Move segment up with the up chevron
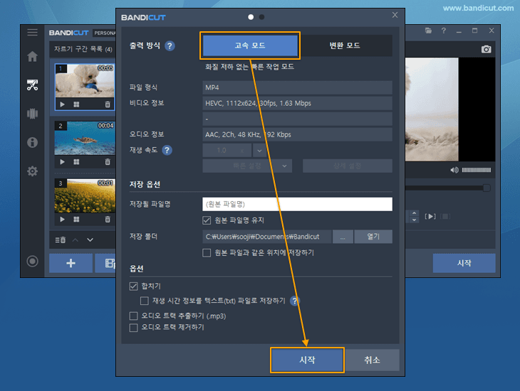 coord(76,240)
